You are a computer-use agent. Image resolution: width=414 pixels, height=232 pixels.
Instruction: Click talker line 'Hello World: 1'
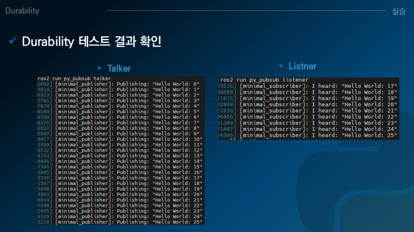(118, 90)
